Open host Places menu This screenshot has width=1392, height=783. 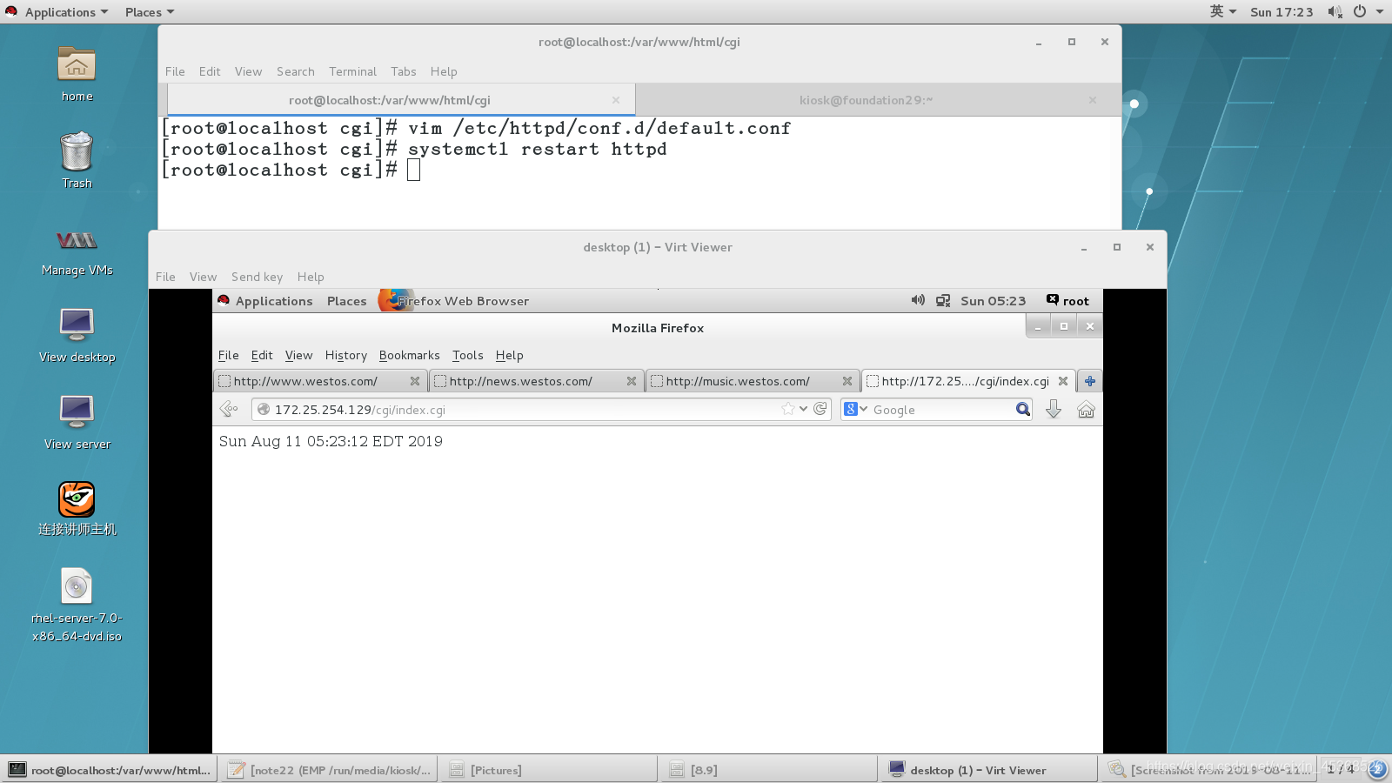[150, 12]
